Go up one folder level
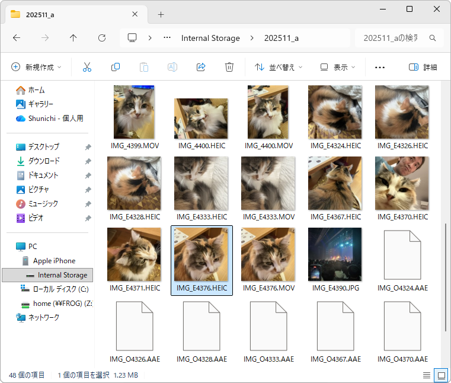 click(73, 38)
